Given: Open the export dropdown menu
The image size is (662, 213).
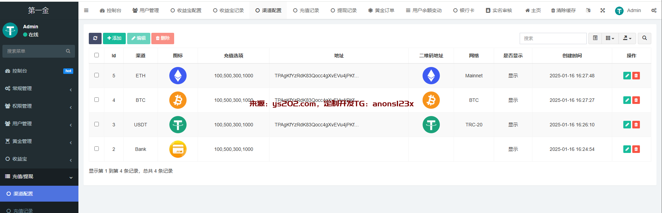Looking at the screenshot, I should click(x=627, y=38).
